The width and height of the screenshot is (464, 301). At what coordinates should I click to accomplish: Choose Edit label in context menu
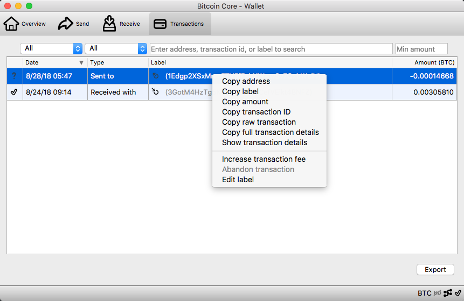point(238,180)
